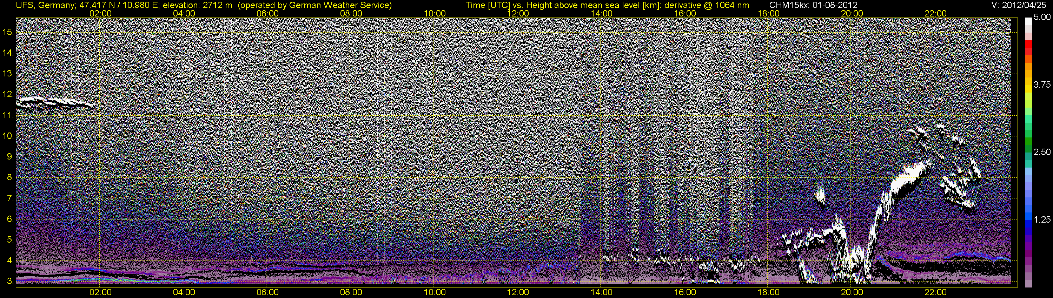Viewport: 1053px width, 298px height.
Task: Click the '3.' height axis label
Action: [11, 281]
